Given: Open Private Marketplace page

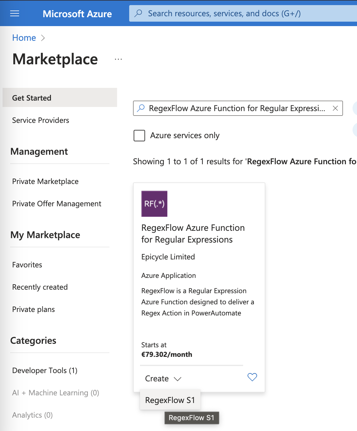Looking at the screenshot, I should pyautogui.click(x=45, y=181).
